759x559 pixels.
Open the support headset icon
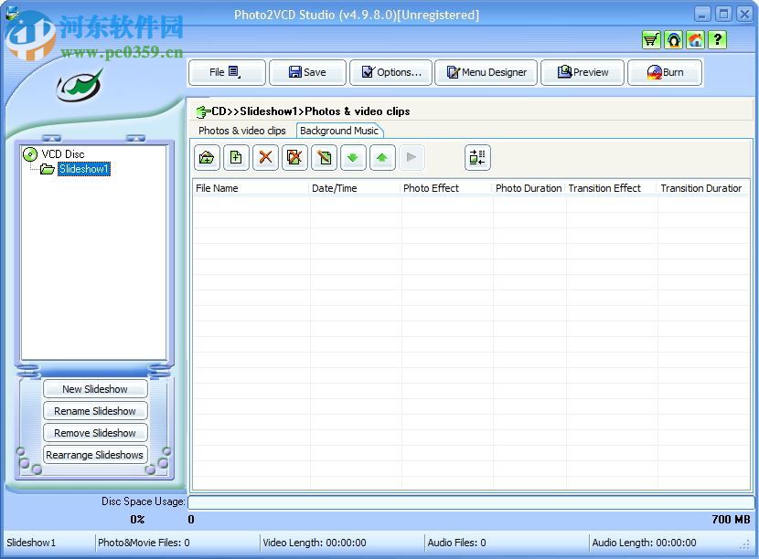pyautogui.click(x=673, y=39)
